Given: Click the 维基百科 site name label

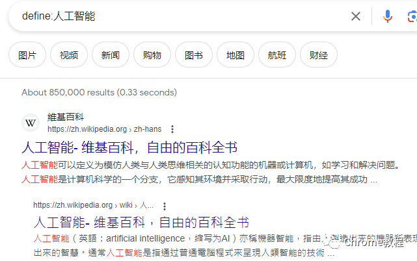Looking at the screenshot, I should point(66,117).
